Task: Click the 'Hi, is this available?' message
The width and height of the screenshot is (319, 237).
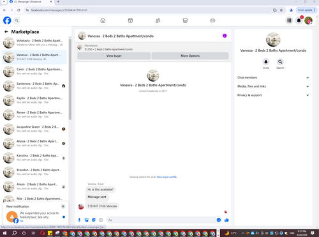Action: 100,190
